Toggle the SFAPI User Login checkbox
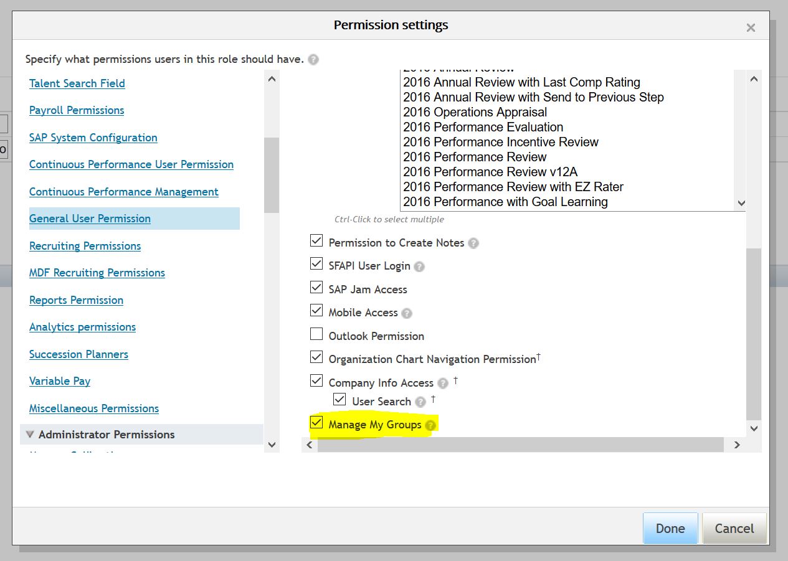The width and height of the screenshot is (788, 561). coord(316,264)
